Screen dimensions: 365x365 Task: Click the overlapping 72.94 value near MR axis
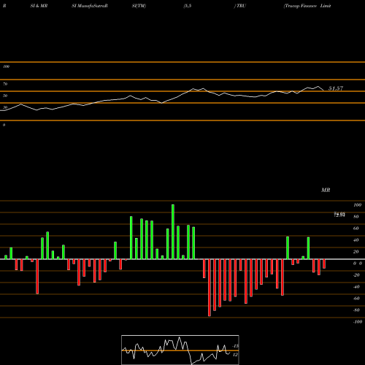point(339,215)
